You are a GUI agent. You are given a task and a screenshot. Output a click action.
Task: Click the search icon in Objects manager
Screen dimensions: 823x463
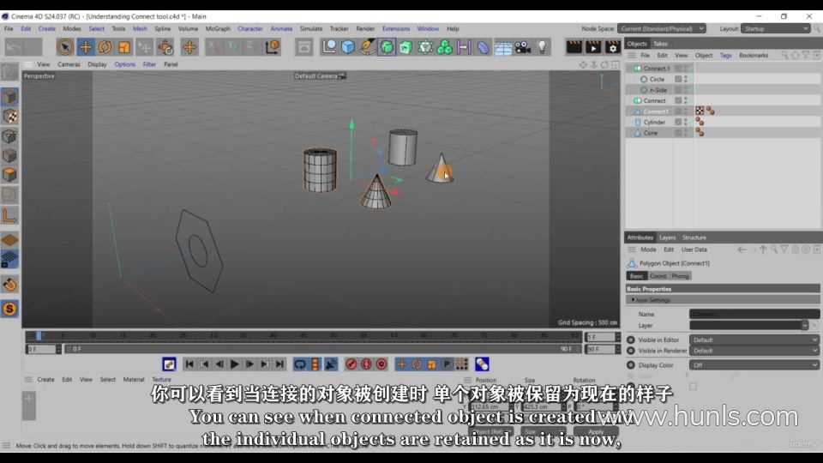pyautogui.click(x=784, y=55)
